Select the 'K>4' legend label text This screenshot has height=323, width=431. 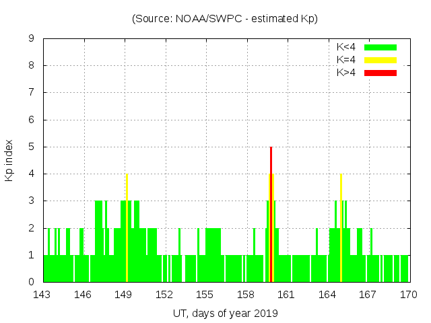coord(346,73)
